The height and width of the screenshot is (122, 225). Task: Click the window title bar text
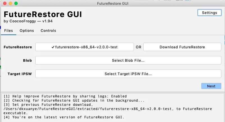pos(112,4)
